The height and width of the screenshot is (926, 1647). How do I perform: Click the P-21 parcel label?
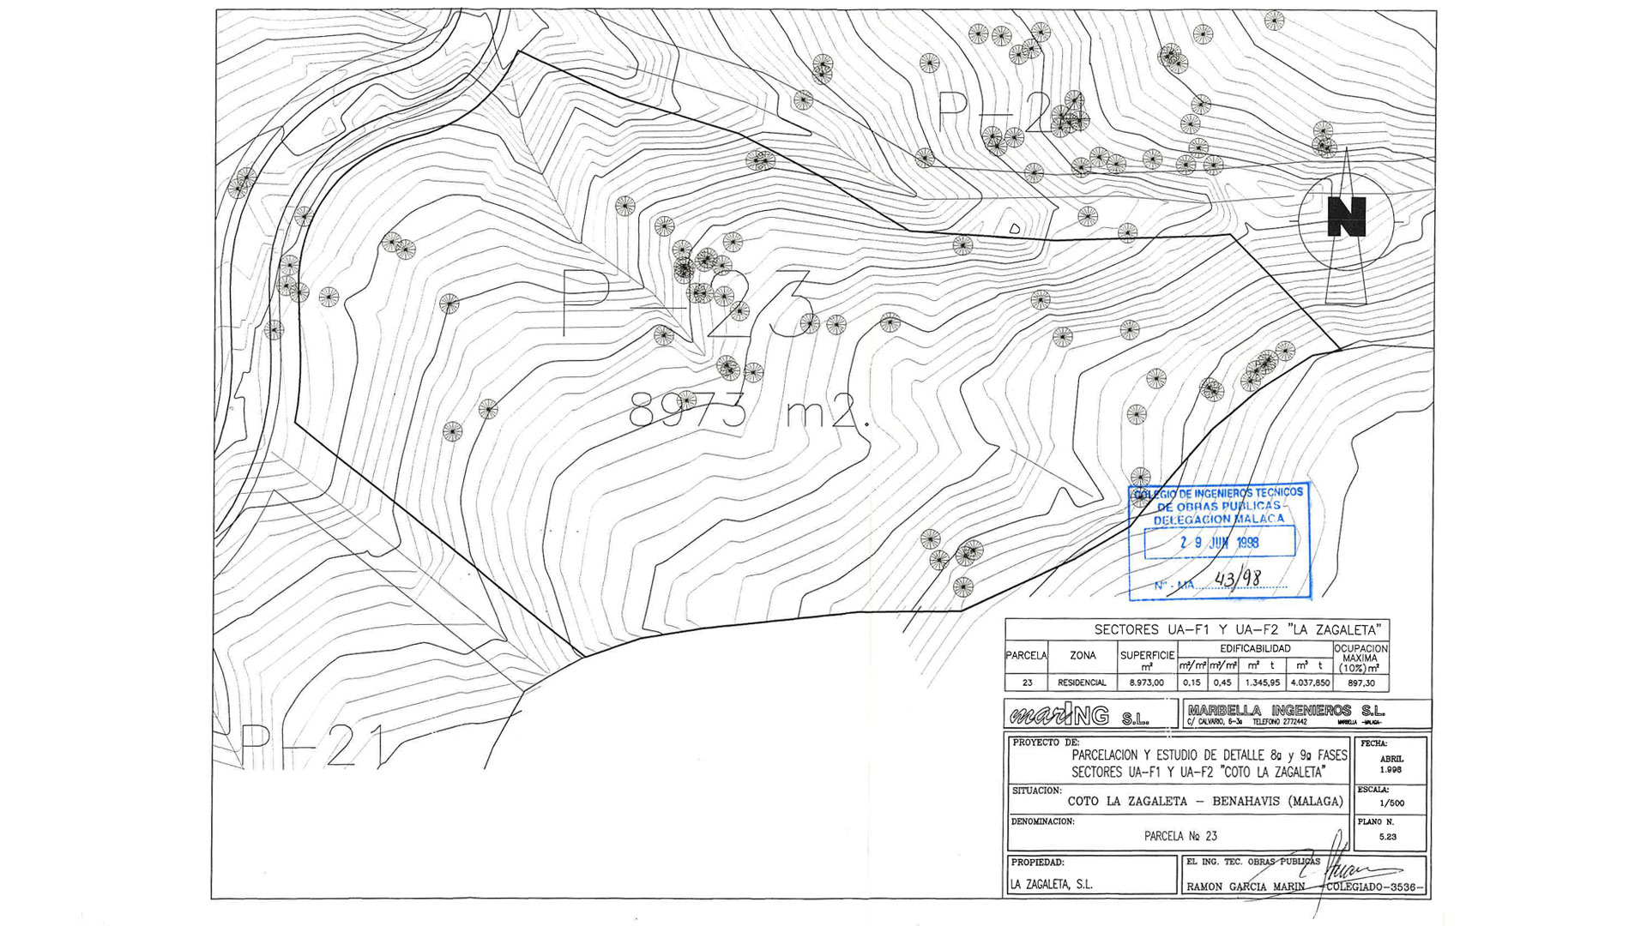click(x=311, y=745)
